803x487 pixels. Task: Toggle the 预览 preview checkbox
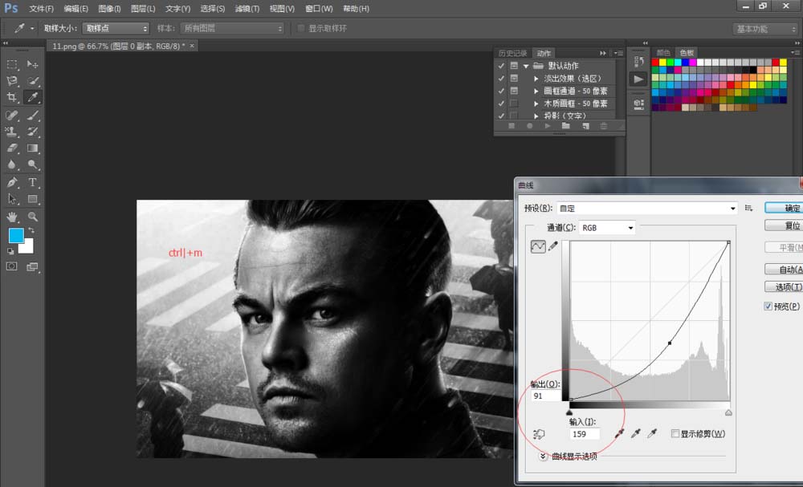coord(768,306)
